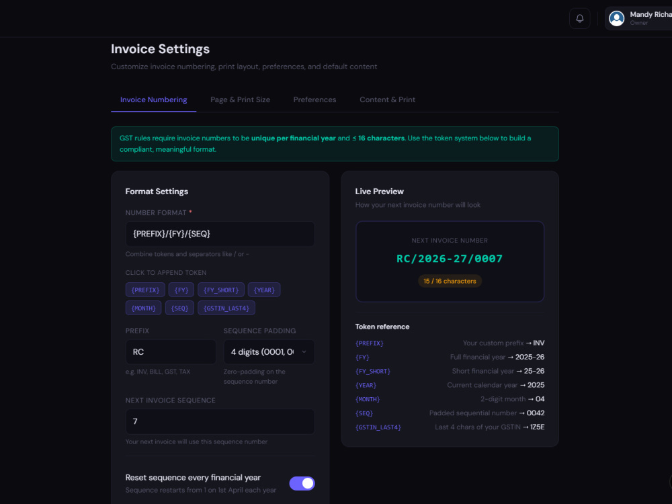The height and width of the screenshot is (504, 672).
Task: Append the {FY} token chip
Action: [181, 290]
